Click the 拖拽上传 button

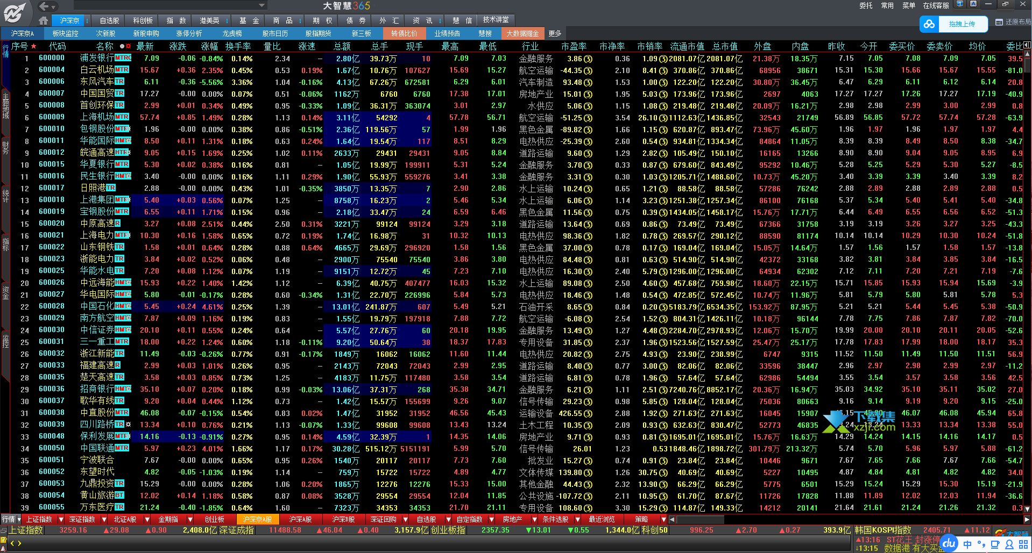(x=962, y=24)
